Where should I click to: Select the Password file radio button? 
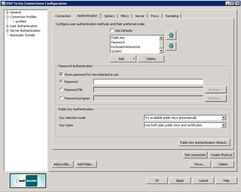pyautogui.click(x=61, y=89)
